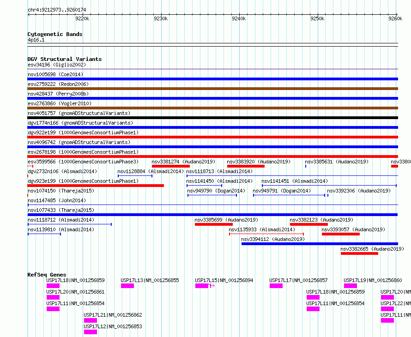Viewport: 411px width, 337px height.
Task: Open nsv1074150 (Thareja2015) label
Action: coord(61,191)
